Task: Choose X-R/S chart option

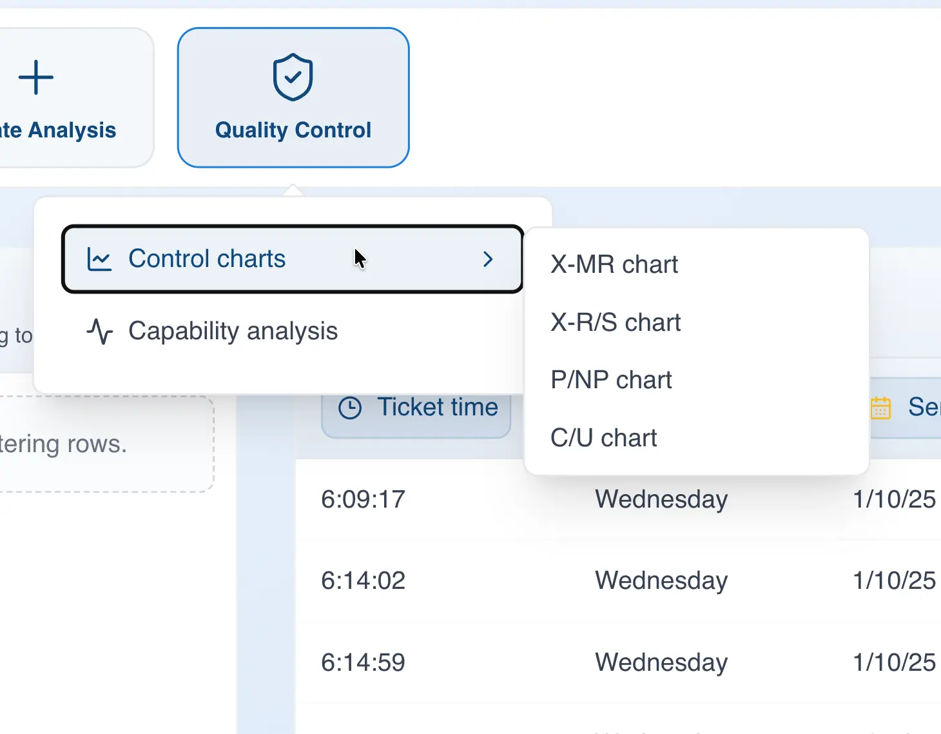Action: [615, 322]
